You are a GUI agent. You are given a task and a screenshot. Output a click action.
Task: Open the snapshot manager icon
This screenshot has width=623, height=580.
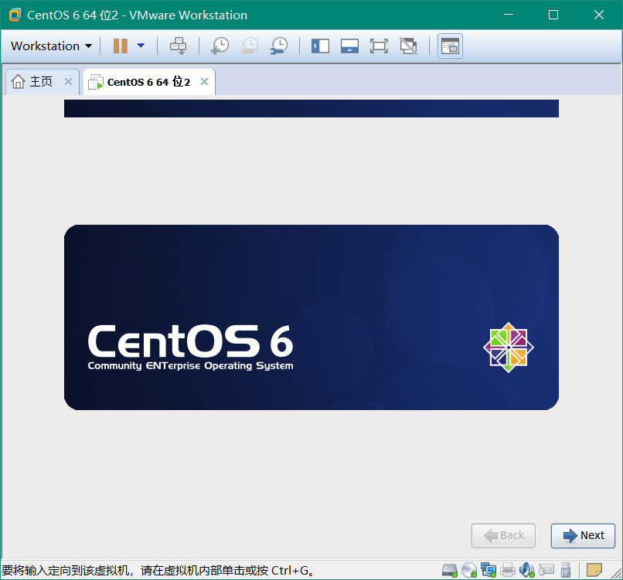click(278, 46)
